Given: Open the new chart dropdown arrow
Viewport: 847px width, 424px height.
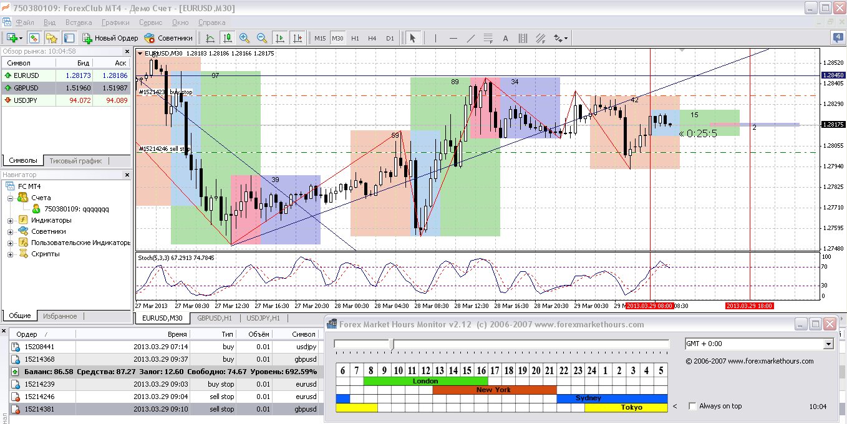Looking at the screenshot, I should point(21,38).
